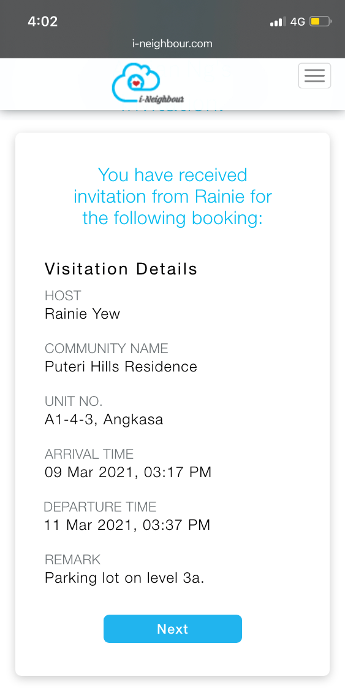Screen dimensions: 345x700
Task: Tap the COMMUNITY NAME field label
Action: point(107,348)
